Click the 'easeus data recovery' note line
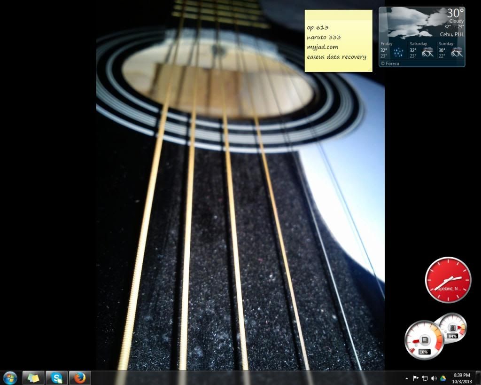481x385 pixels. click(336, 57)
